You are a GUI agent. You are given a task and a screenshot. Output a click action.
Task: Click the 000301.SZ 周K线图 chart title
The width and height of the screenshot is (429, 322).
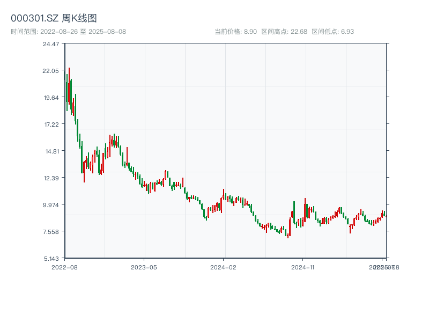click(54, 19)
